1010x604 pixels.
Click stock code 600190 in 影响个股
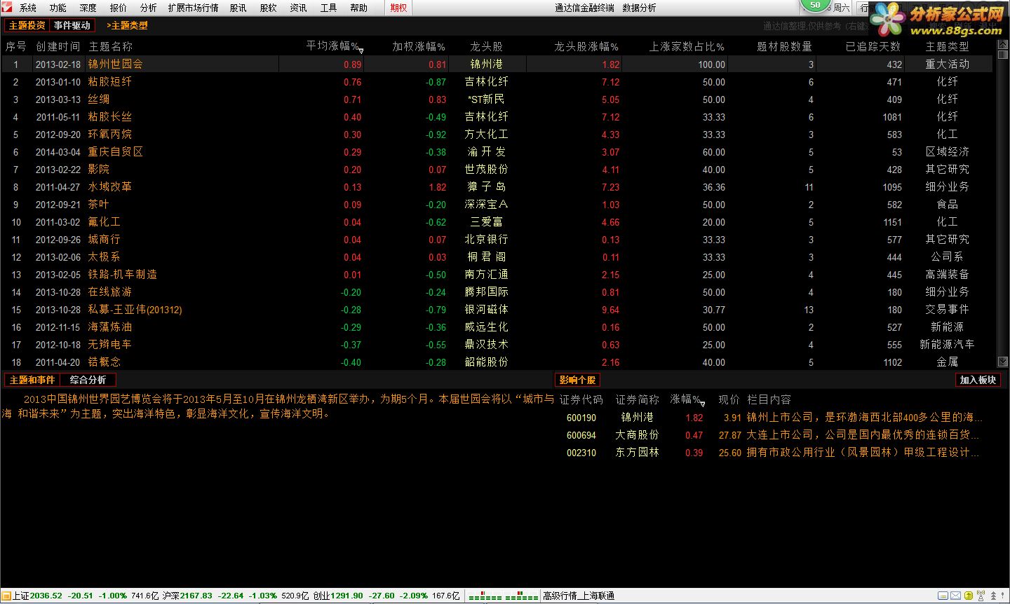[x=581, y=418]
